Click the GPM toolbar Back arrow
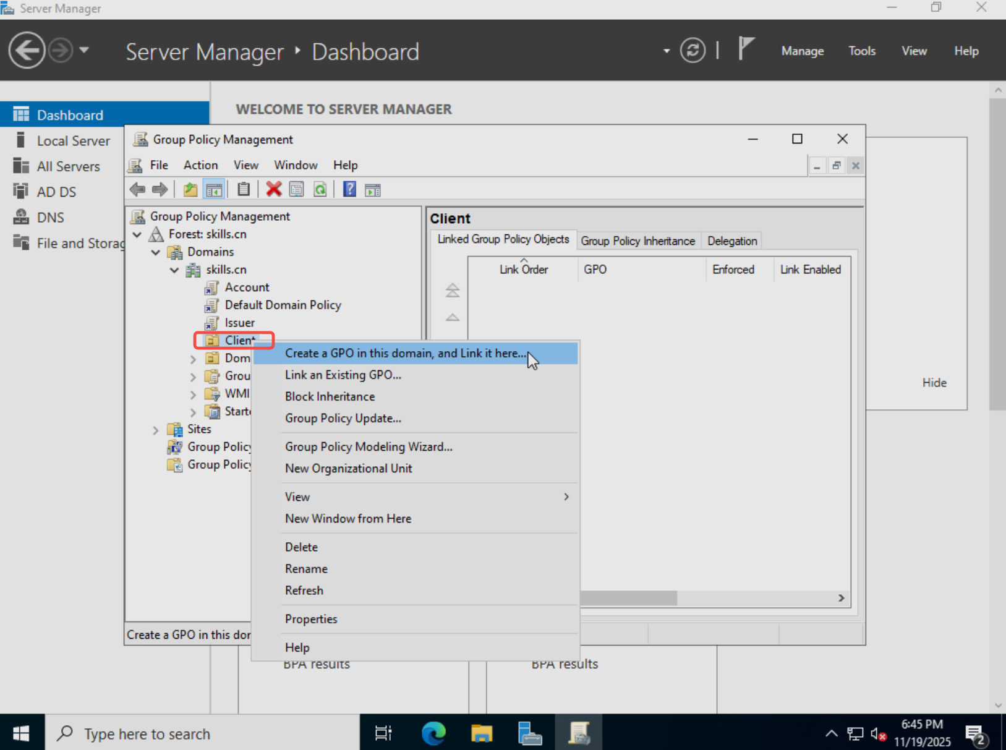This screenshot has width=1006, height=750. [x=137, y=189]
